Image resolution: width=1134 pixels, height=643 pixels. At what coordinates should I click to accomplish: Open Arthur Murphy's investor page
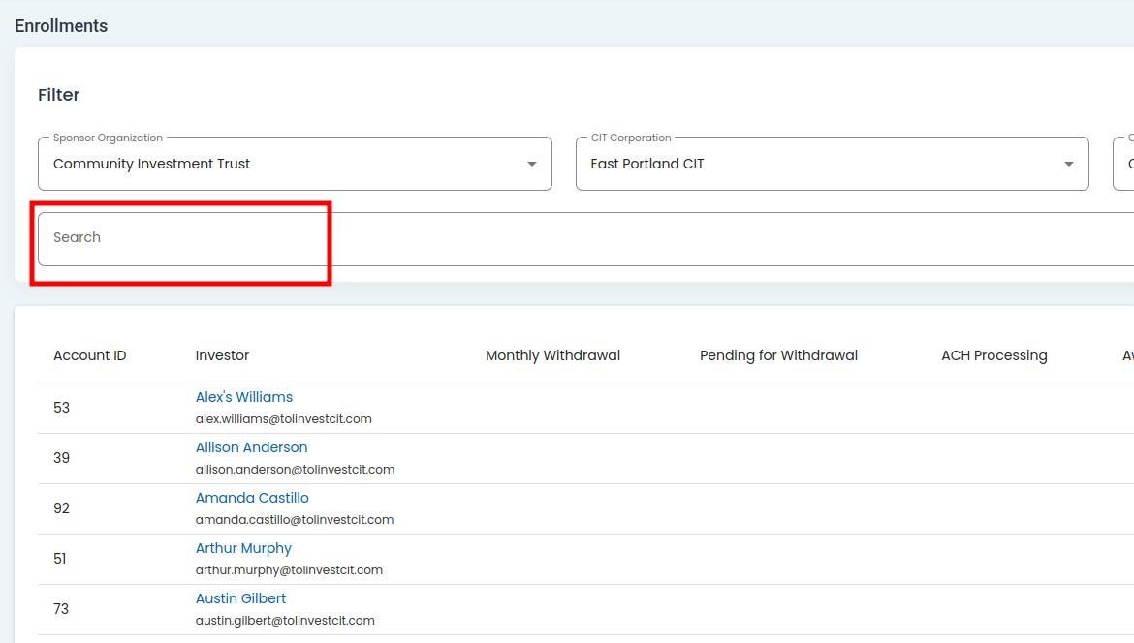pos(243,548)
